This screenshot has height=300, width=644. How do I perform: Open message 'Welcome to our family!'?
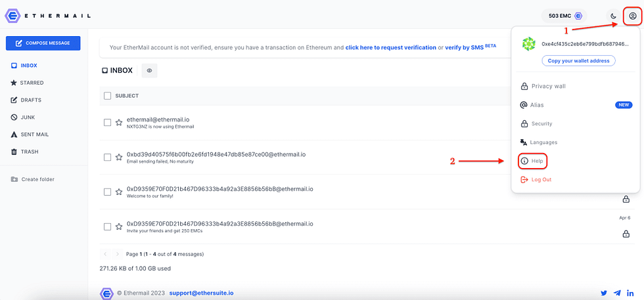coord(150,196)
